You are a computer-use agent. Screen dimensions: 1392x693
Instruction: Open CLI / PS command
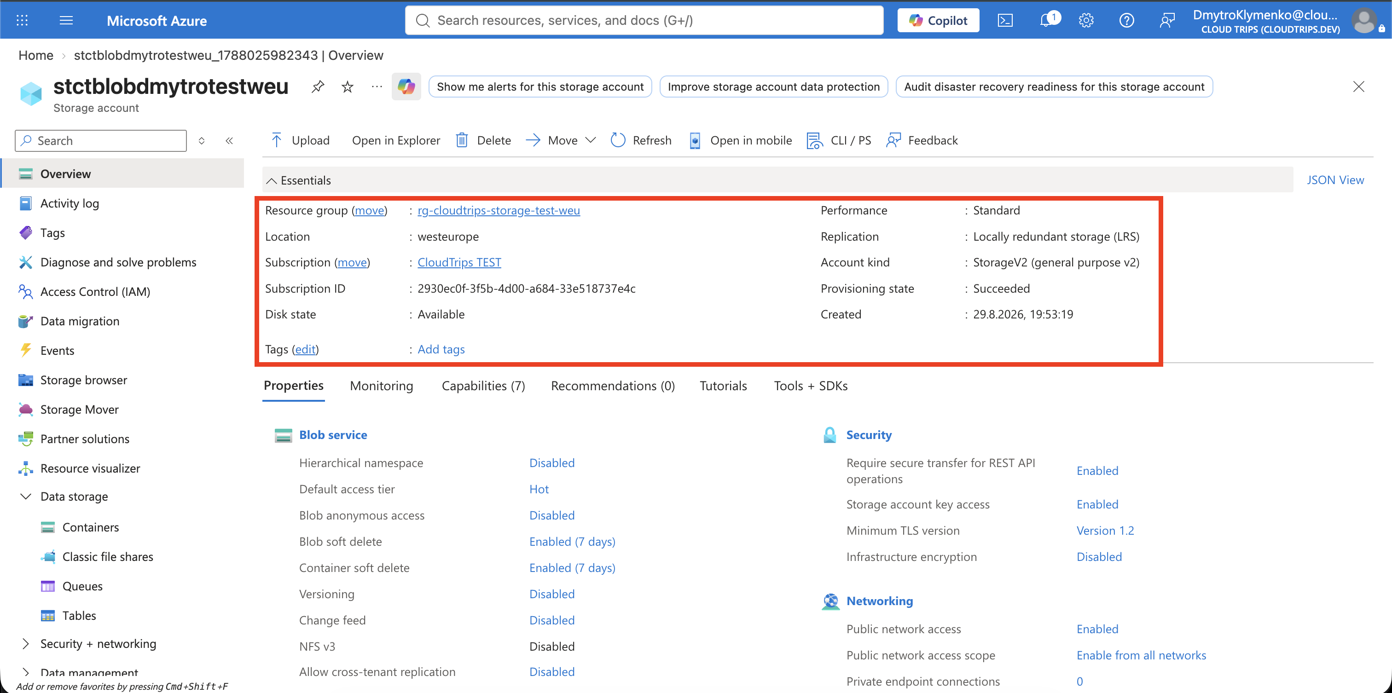point(839,140)
